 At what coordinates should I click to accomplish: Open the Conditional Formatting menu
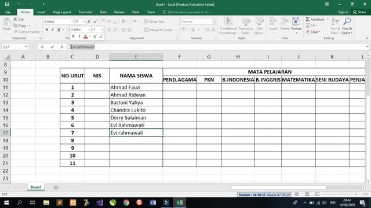pos(228,26)
